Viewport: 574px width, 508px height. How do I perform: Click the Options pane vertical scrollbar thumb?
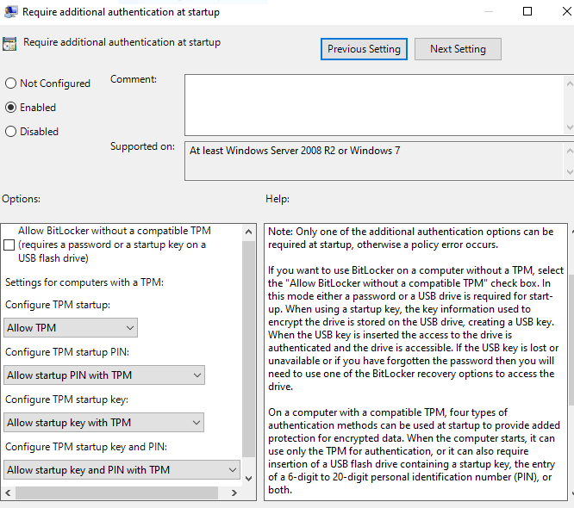tap(248, 349)
